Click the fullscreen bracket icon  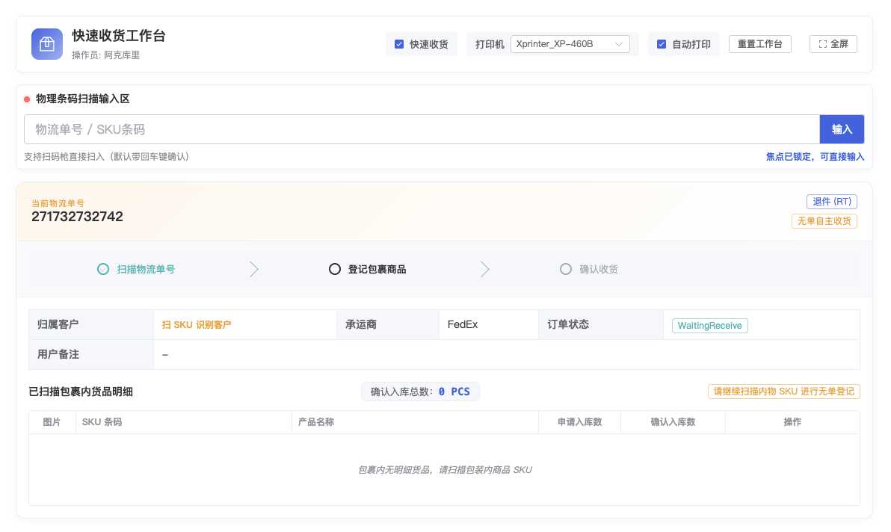tap(822, 44)
